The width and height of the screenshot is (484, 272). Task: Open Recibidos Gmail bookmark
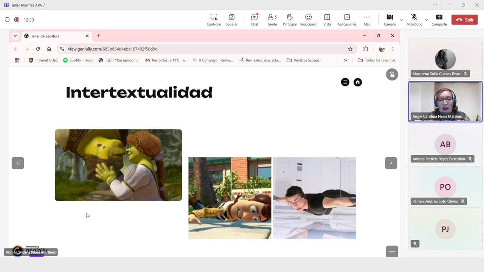[x=166, y=60]
